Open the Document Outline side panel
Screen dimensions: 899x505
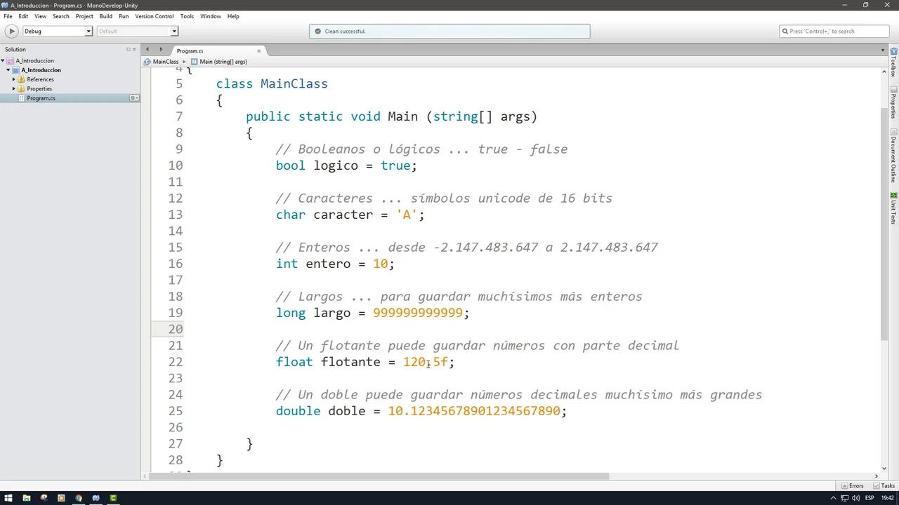point(893,158)
